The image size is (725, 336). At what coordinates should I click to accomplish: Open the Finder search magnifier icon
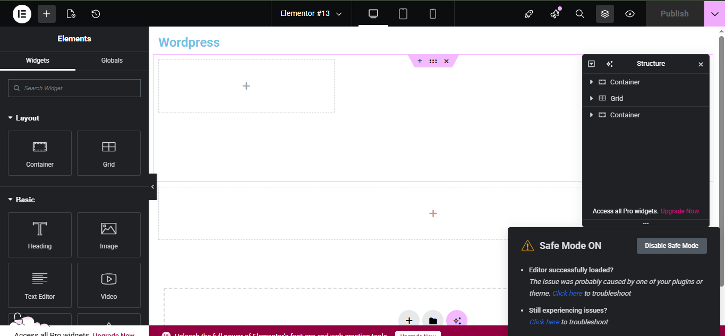[580, 14]
